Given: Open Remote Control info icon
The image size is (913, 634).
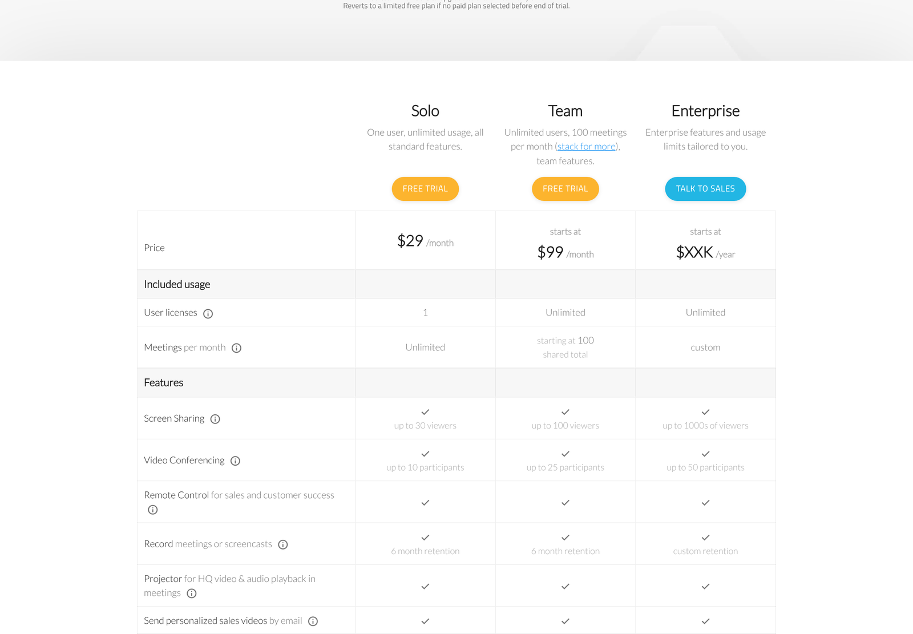Looking at the screenshot, I should pos(152,510).
